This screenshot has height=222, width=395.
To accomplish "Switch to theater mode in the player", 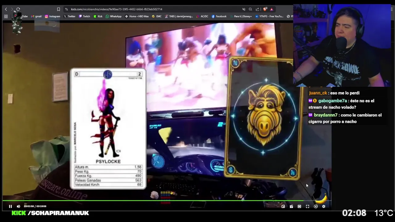I will pos(299,207).
